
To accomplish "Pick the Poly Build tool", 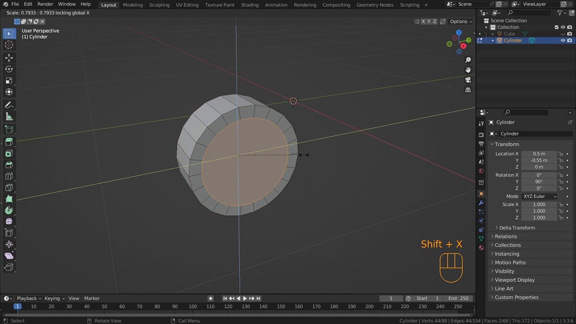I will click(9, 199).
